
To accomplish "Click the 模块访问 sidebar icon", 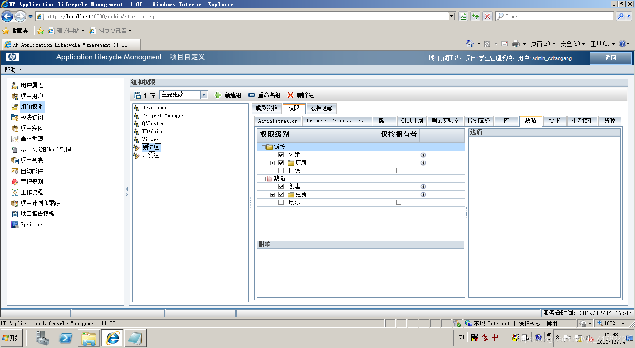I will pos(15,118).
